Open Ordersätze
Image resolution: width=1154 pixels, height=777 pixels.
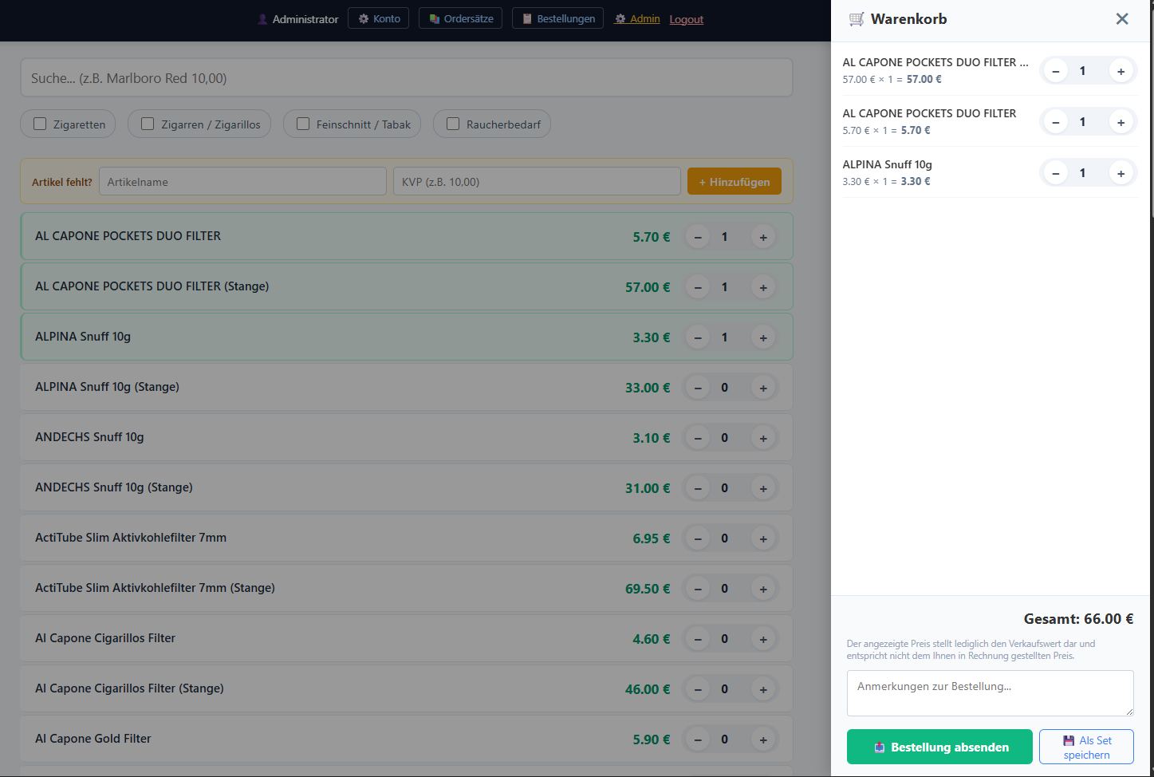coord(460,18)
